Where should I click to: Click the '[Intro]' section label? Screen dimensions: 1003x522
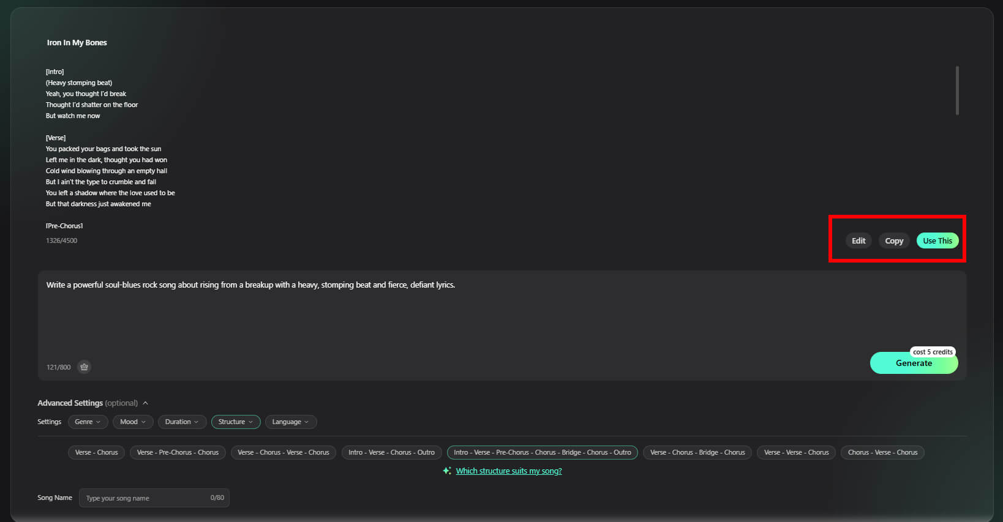click(54, 72)
